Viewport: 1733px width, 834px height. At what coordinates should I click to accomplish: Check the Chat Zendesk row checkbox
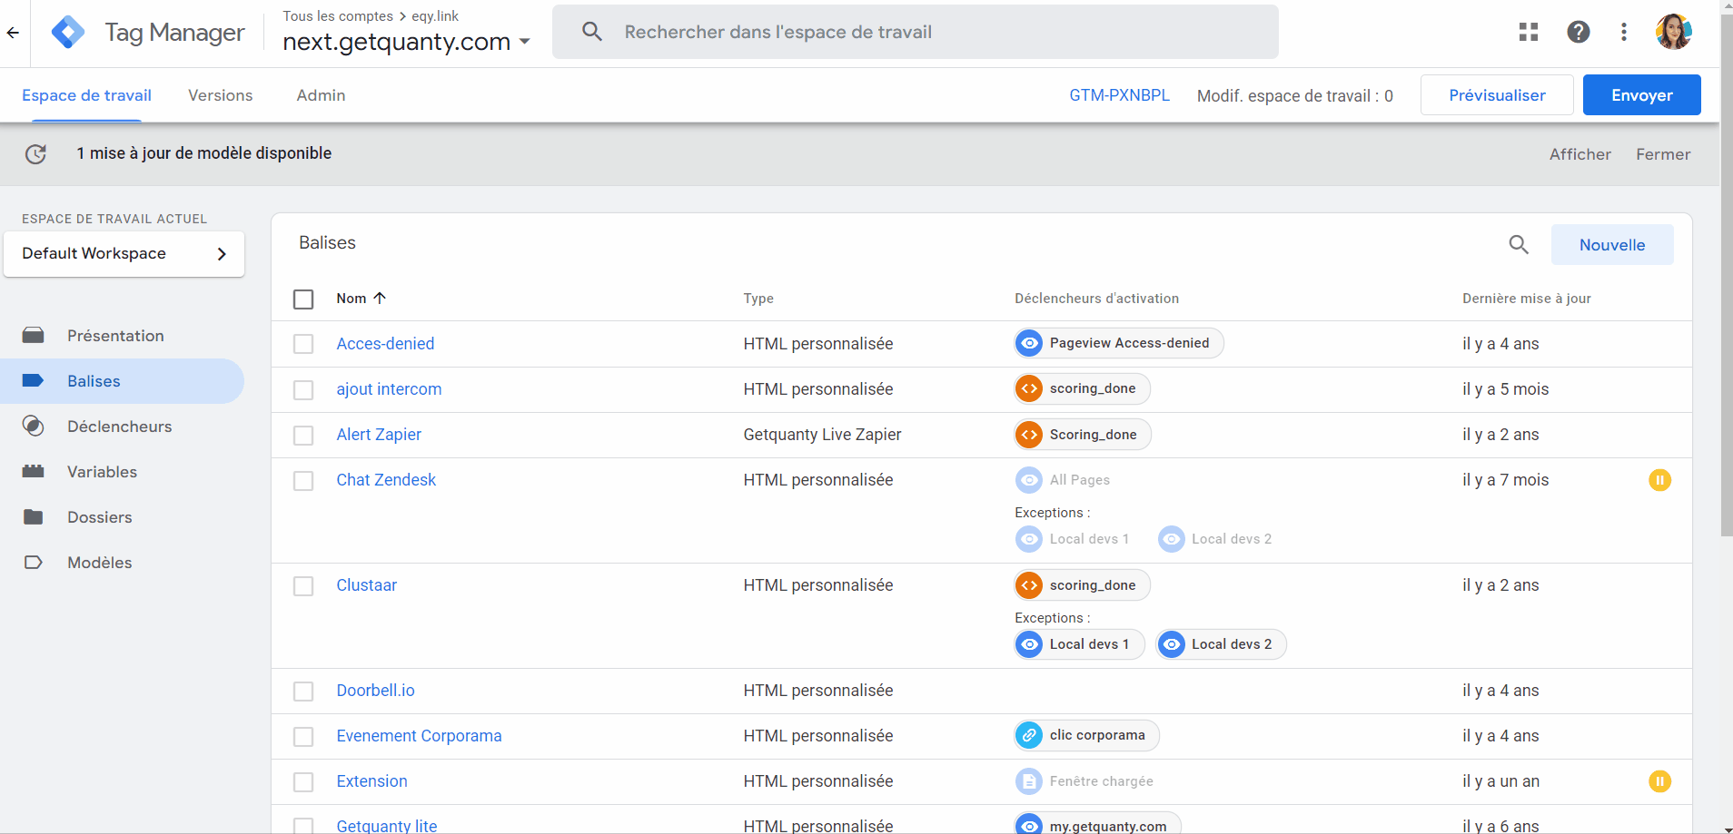(x=303, y=481)
